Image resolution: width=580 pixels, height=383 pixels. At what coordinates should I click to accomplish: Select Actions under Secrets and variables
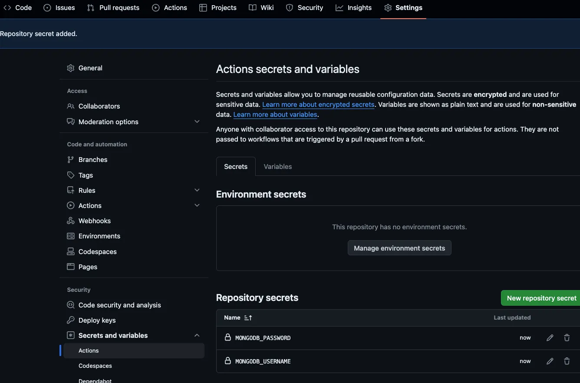pyautogui.click(x=134, y=351)
